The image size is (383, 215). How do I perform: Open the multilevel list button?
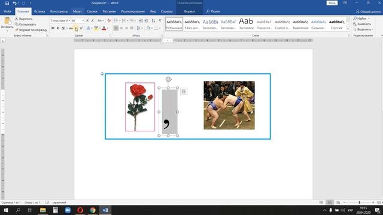pyautogui.click(x=132, y=21)
